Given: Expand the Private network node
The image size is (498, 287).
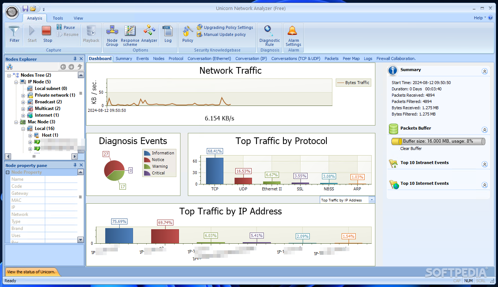Looking at the screenshot, I should [x=23, y=95].
